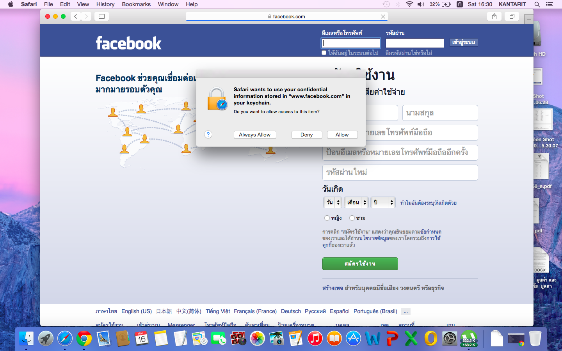Click Allow in keychain dialog
562x351 pixels.
point(342,135)
